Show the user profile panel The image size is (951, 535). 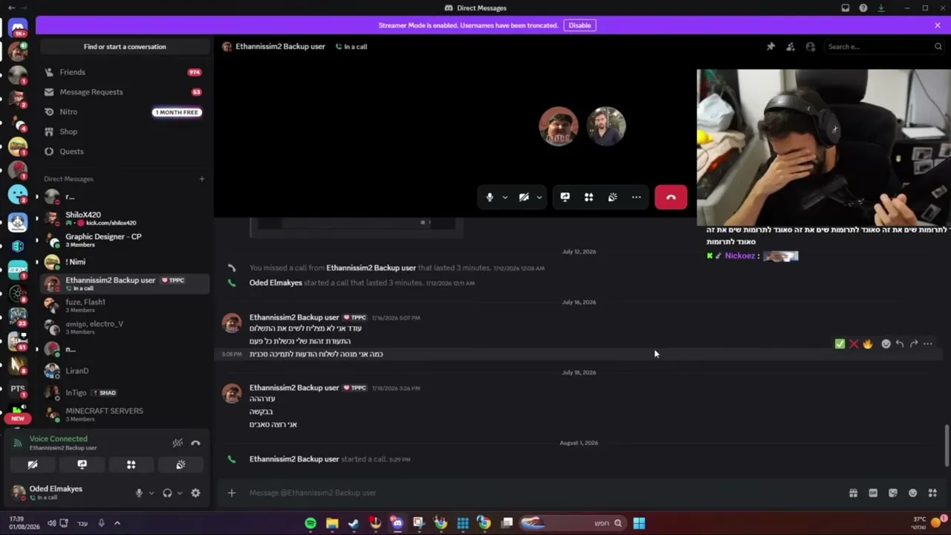coord(811,47)
